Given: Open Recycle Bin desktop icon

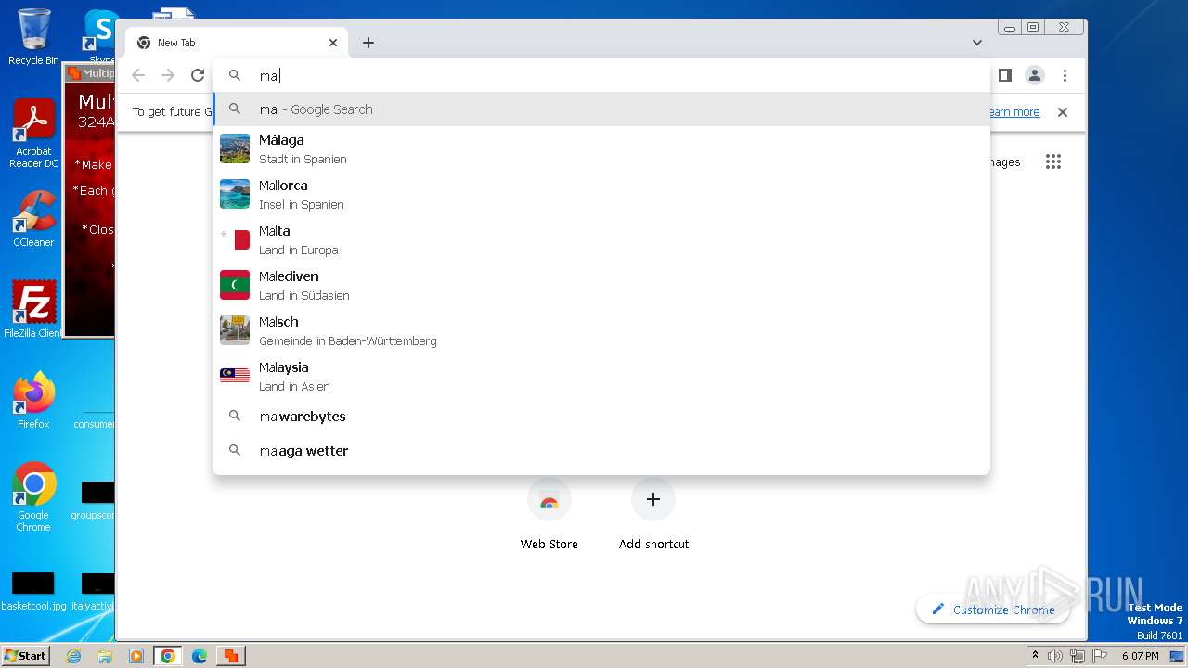Looking at the screenshot, I should 33,37.
